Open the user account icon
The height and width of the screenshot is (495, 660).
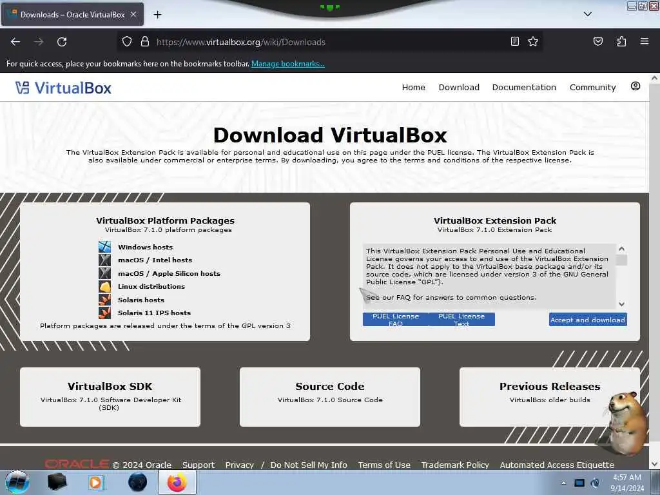tap(635, 86)
